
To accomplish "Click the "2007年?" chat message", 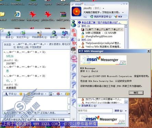I will [11, 63].
